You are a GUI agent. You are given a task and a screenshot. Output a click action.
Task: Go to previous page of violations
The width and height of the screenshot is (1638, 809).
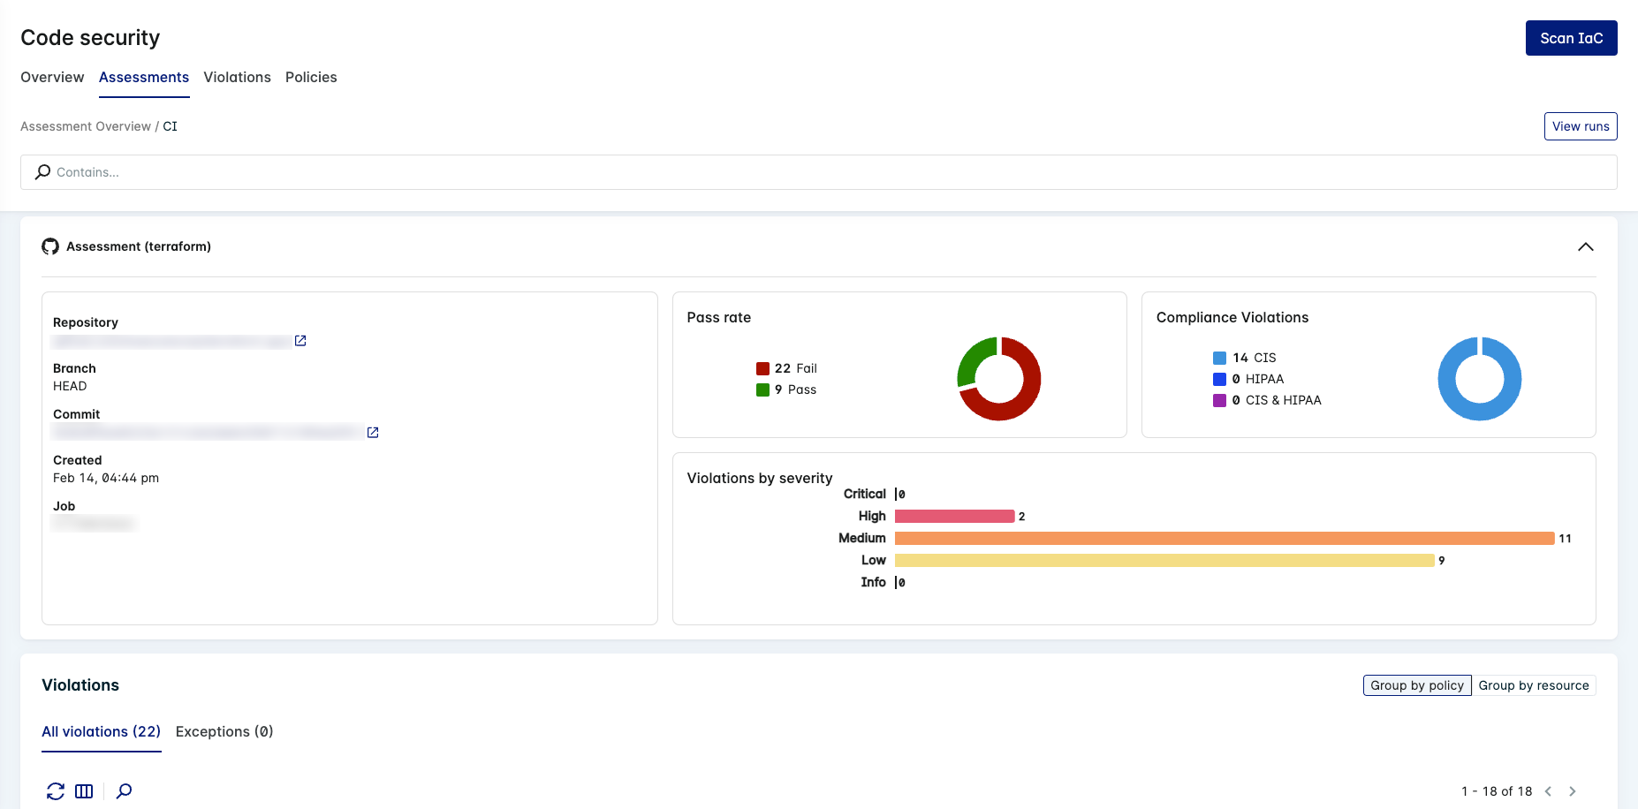[x=1548, y=791]
